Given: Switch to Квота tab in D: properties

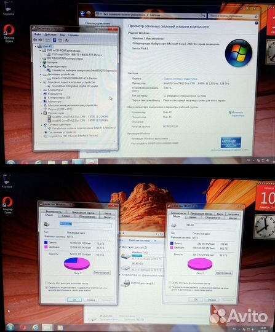Looking at the screenshot, I should (220, 214).
